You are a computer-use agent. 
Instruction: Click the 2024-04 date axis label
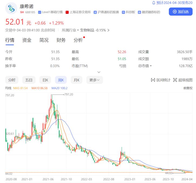(x=187, y=179)
